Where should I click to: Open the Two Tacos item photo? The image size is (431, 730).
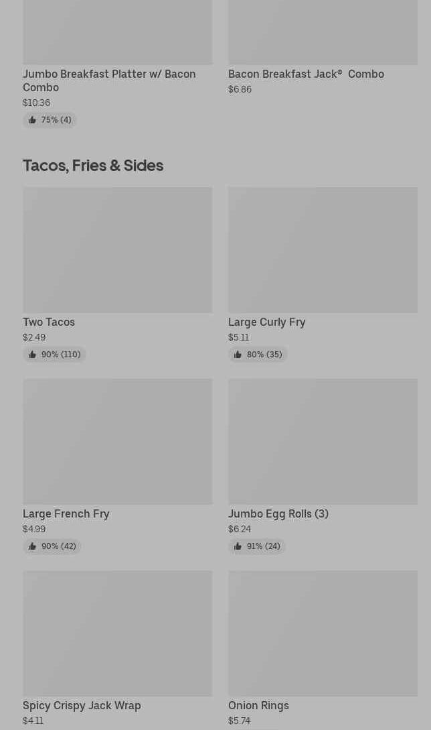click(x=117, y=249)
